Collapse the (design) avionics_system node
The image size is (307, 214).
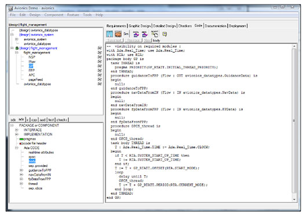(x=12, y=35)
